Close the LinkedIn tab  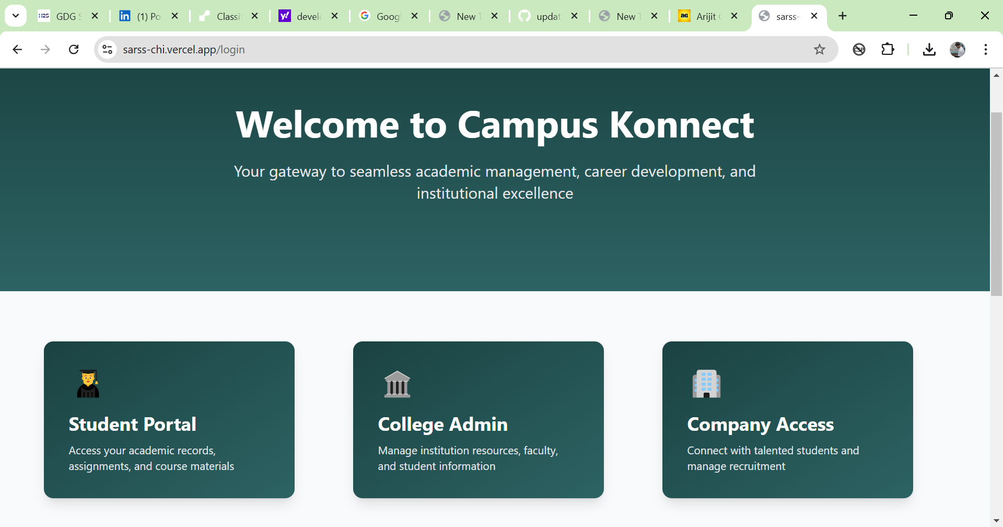[x=175, y=16]
